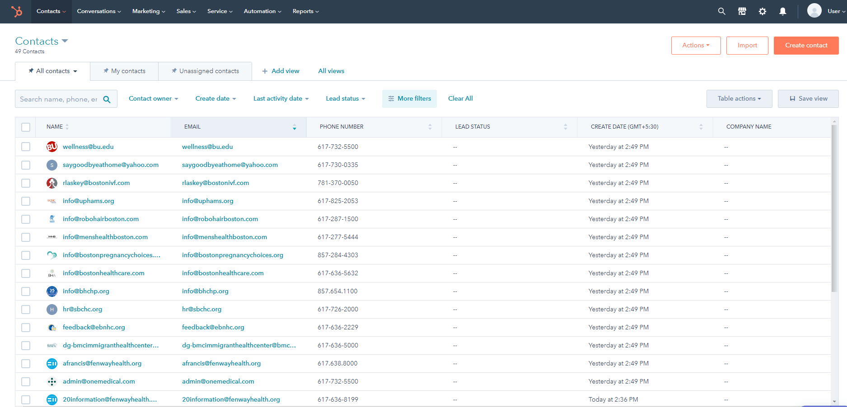
Task: Switch to the Unassigned contacts tab
Action: tap(205, 71)
